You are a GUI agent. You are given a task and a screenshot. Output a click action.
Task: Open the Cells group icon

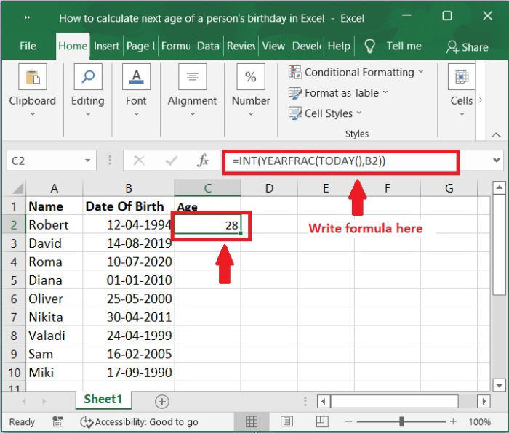point(462,77)
